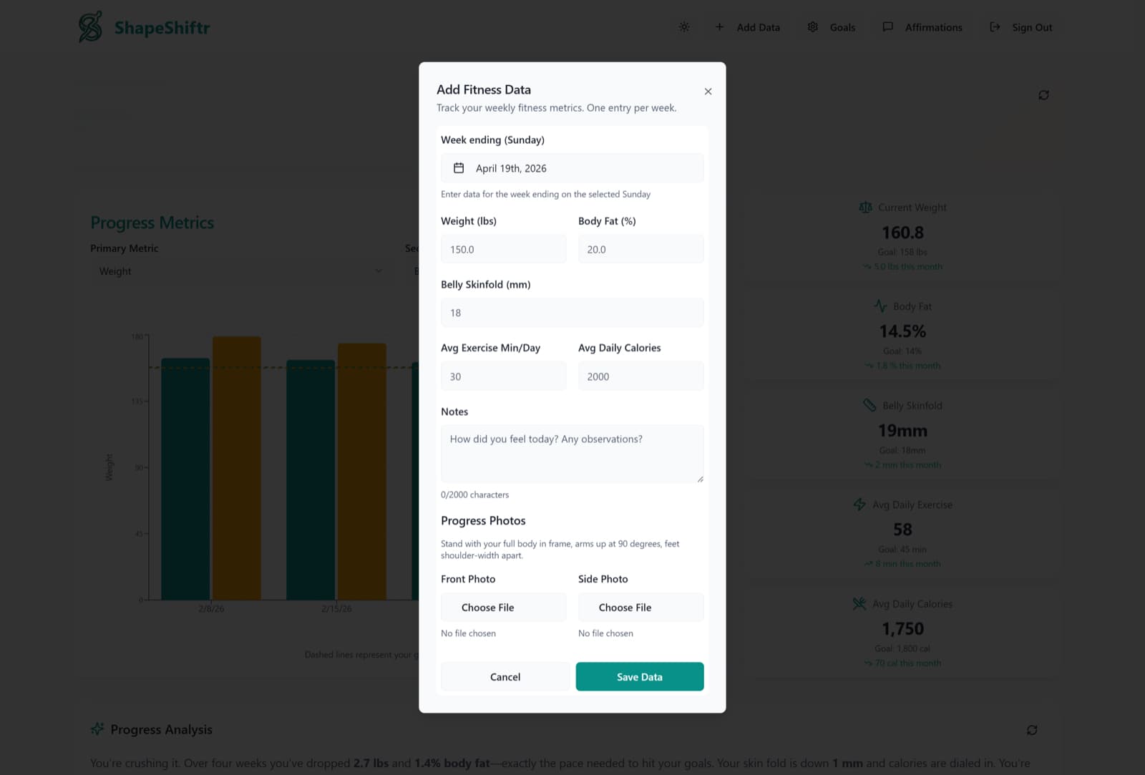
Task: Toggle the light/dark theme sun icon
Action: click(x=684, y=27)
